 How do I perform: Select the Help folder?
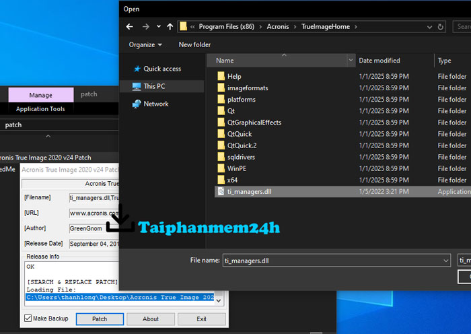pyautogui.click(x=234, y=76)
